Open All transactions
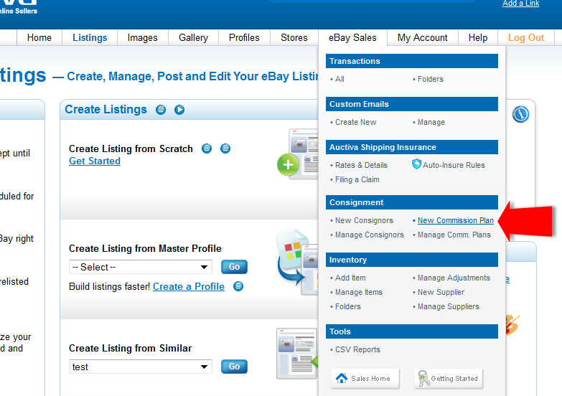The image size is (562, 396). (x=339, y=79)
